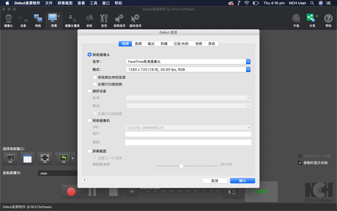
Task: Open the .mov record format dropdown
Action: point(57,173)
